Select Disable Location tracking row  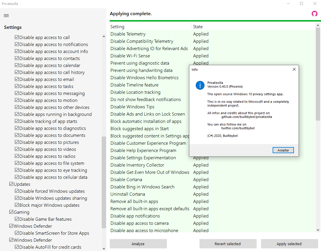click(x=149, y=92)
